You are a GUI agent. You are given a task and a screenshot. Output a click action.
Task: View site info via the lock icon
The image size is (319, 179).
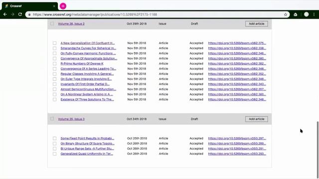tap(29, 14)
